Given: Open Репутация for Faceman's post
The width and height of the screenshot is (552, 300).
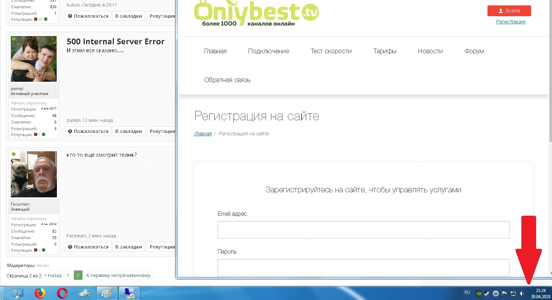Looking at the screenshot, I should [161, 247].
